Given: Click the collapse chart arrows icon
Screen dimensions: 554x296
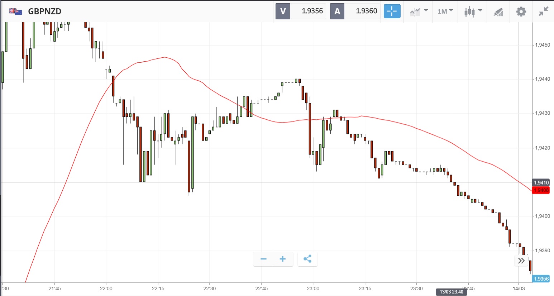Looking at the screenshot, I should click(543, 11).
